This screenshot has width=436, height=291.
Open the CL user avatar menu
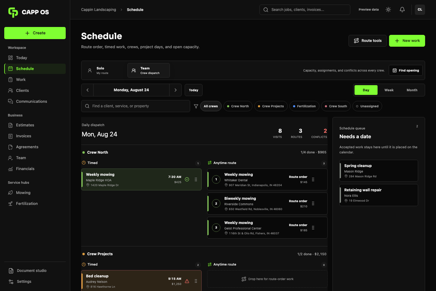420,10
